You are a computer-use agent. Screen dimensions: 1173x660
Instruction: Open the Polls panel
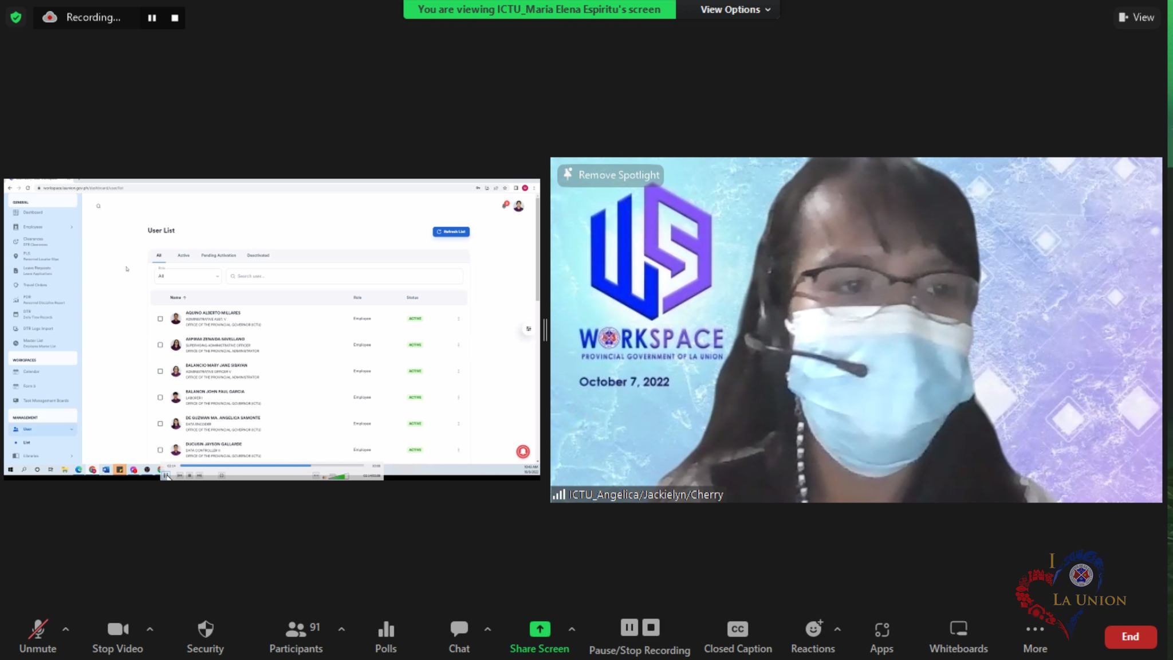pyautogui.click(x=386, y=636)
